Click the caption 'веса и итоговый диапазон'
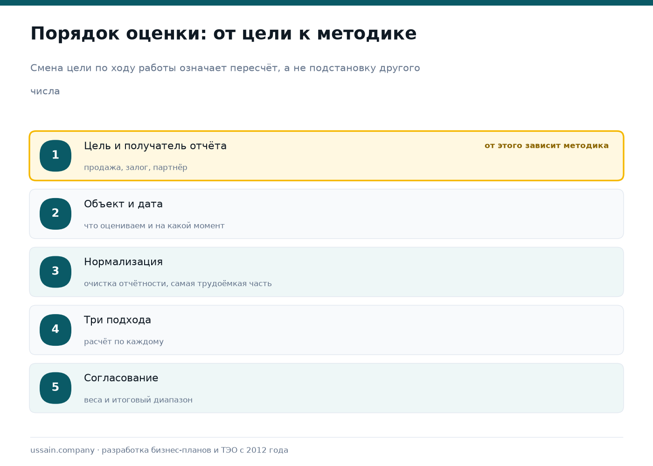The image size is (653, 466). click(138, 400)
